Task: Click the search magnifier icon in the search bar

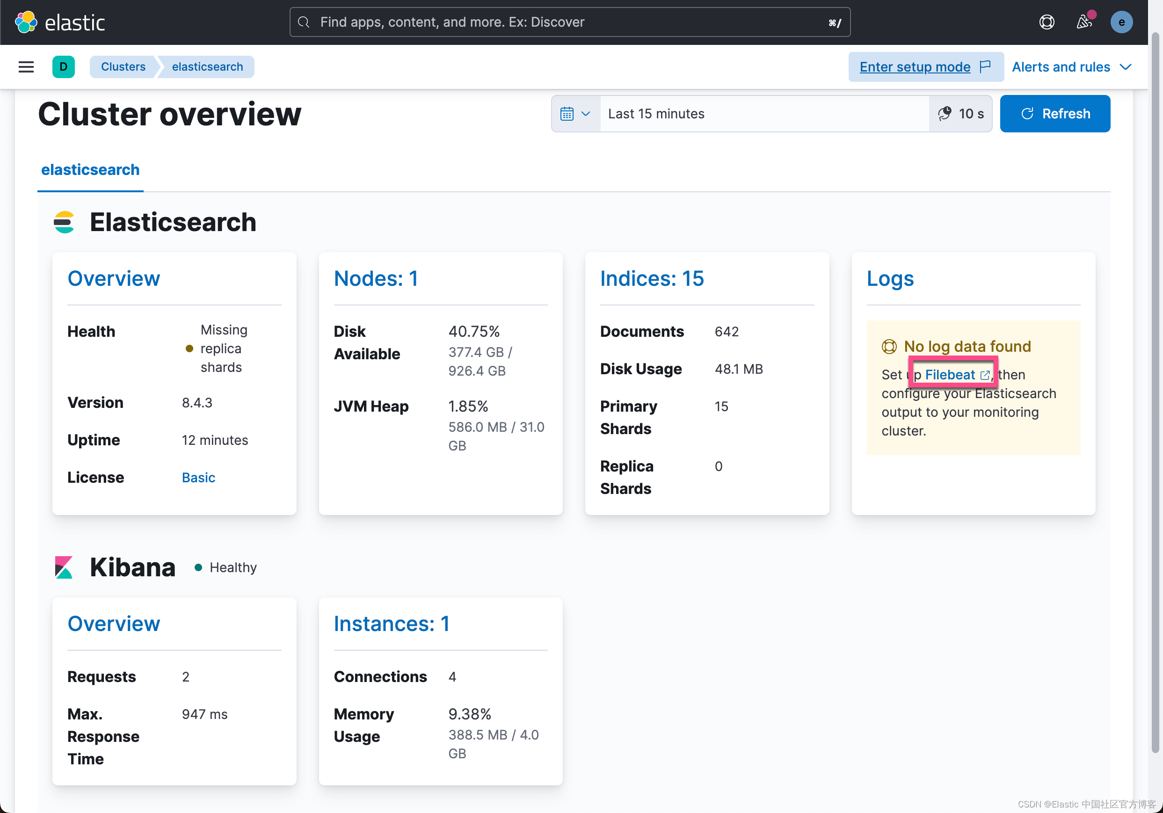Action: pos(304,22)
